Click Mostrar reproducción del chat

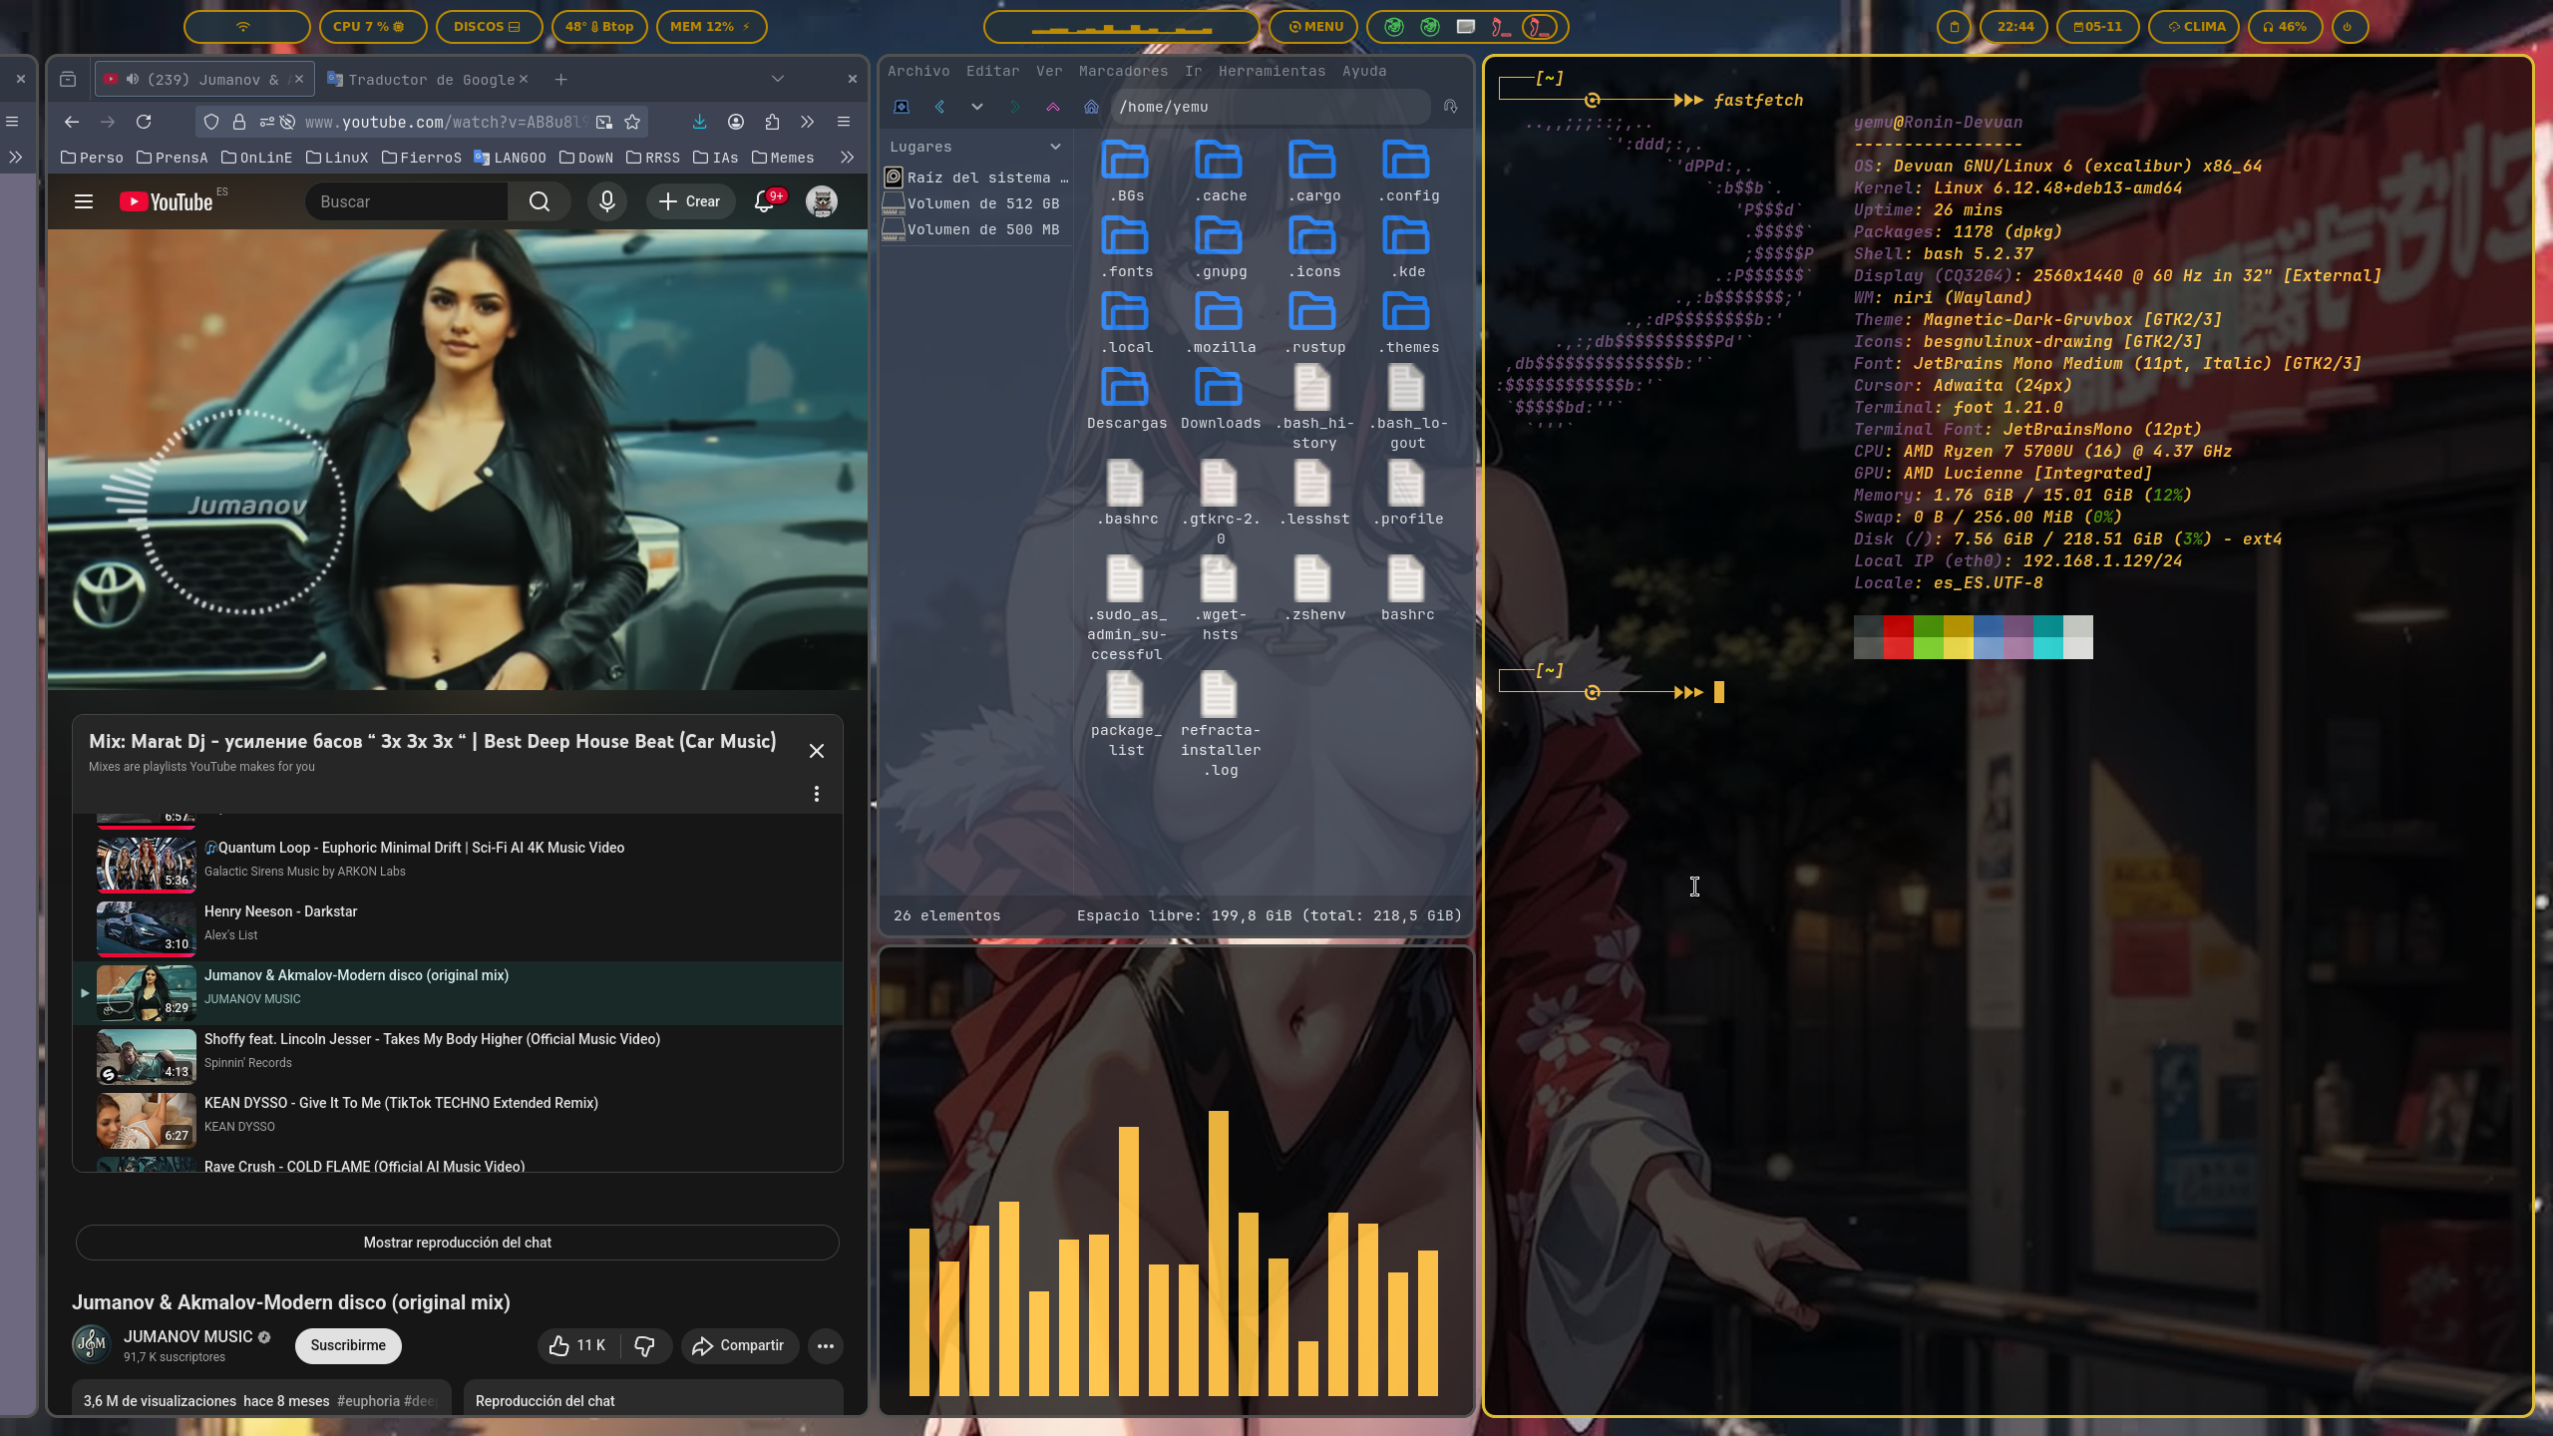click(x=457, y=1243)
